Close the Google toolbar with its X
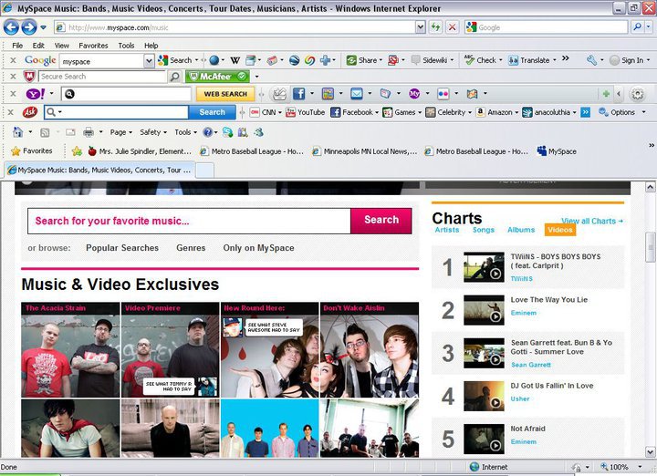Image resolution: width=657 pixels, height=476 pixels. (x=13, y=60)
